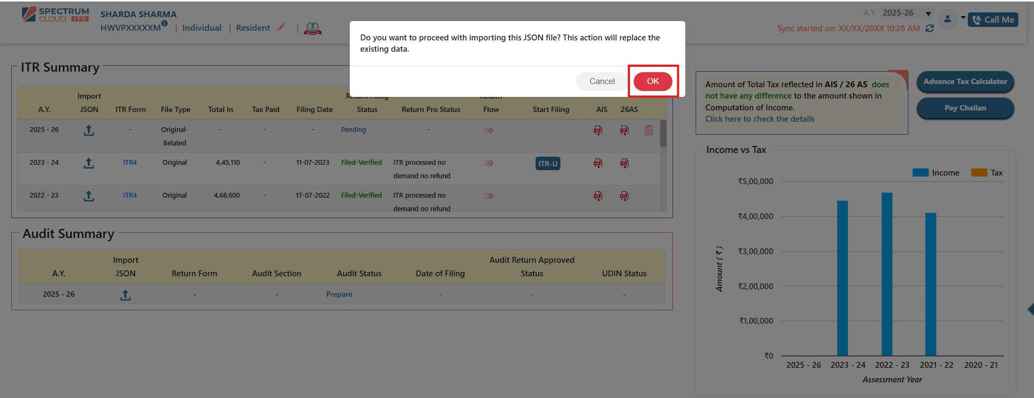Viewport: 1034px width, 398px height.
Task: Toggle Income series in chart legend
Action: click(x=936, y=173)
